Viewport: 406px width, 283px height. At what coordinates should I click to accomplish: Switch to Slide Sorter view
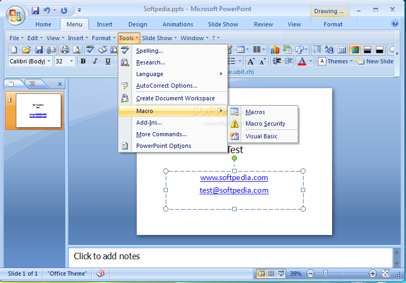point(271,273)
